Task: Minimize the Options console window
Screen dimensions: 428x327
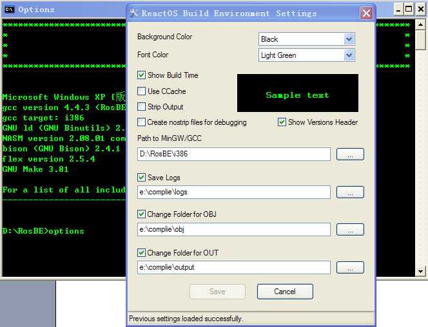Action: click(x=398, y=10)
